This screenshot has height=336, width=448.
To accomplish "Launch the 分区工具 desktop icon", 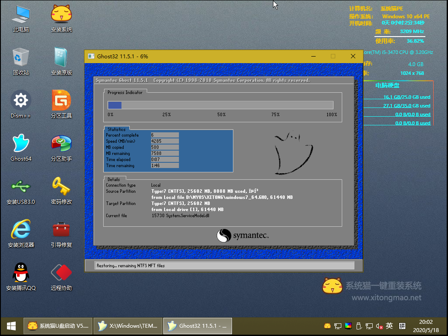I will [61, 104].
